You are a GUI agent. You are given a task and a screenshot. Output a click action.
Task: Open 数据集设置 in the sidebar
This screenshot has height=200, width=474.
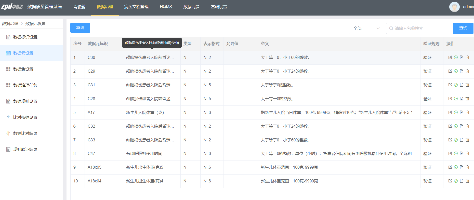point(31,69)
